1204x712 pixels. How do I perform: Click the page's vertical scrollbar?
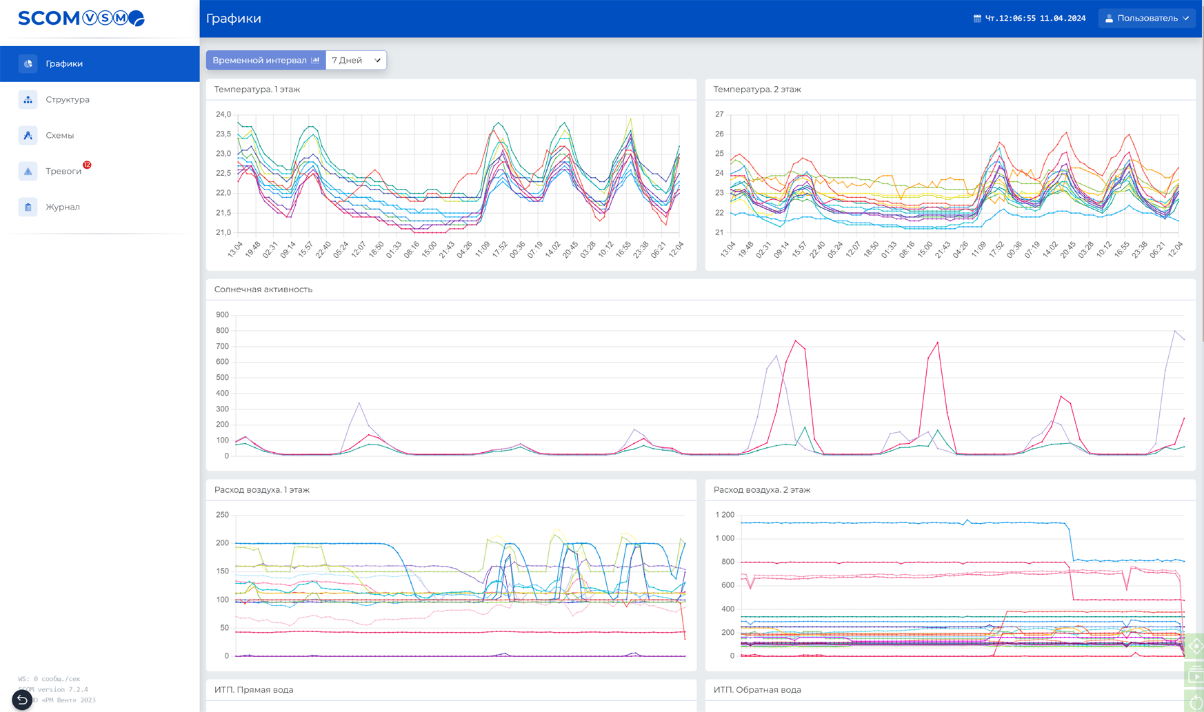pos(1201,207)
